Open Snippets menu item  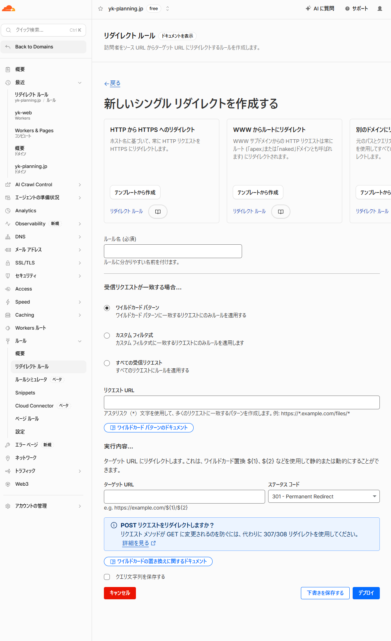pos(48,393)
